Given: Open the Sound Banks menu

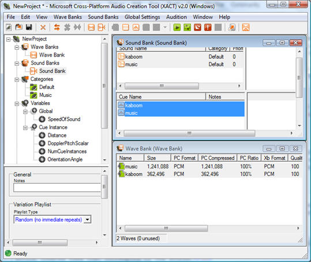Looking at the screenshot, I should pyautogui.click(x=103, y=17).
